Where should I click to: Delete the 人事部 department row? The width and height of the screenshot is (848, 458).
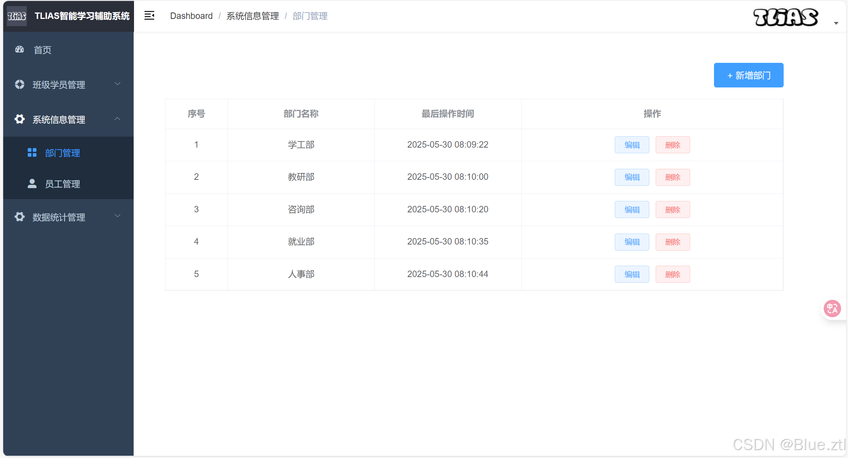coord(672,274)
